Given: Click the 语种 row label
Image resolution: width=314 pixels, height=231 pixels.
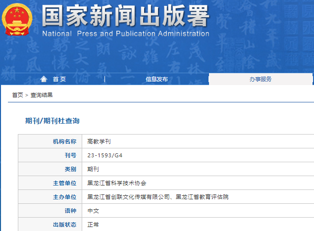Looking at the screenshot, I should tap(70, 211).
